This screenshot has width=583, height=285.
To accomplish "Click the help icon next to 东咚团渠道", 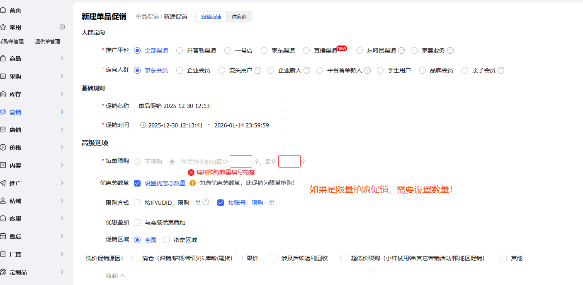I will (x=401, y=50).
